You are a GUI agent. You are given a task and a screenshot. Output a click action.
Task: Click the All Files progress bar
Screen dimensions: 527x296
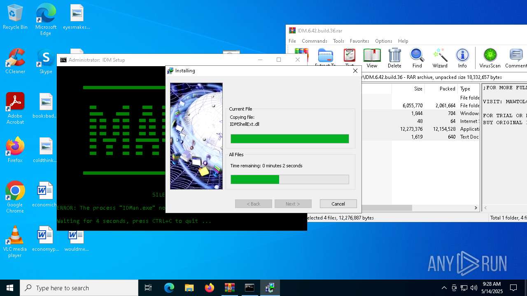pos(290,179)
